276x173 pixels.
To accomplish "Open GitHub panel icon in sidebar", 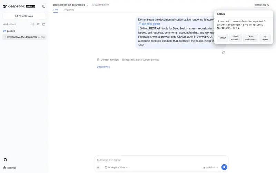I will [5, 160].
